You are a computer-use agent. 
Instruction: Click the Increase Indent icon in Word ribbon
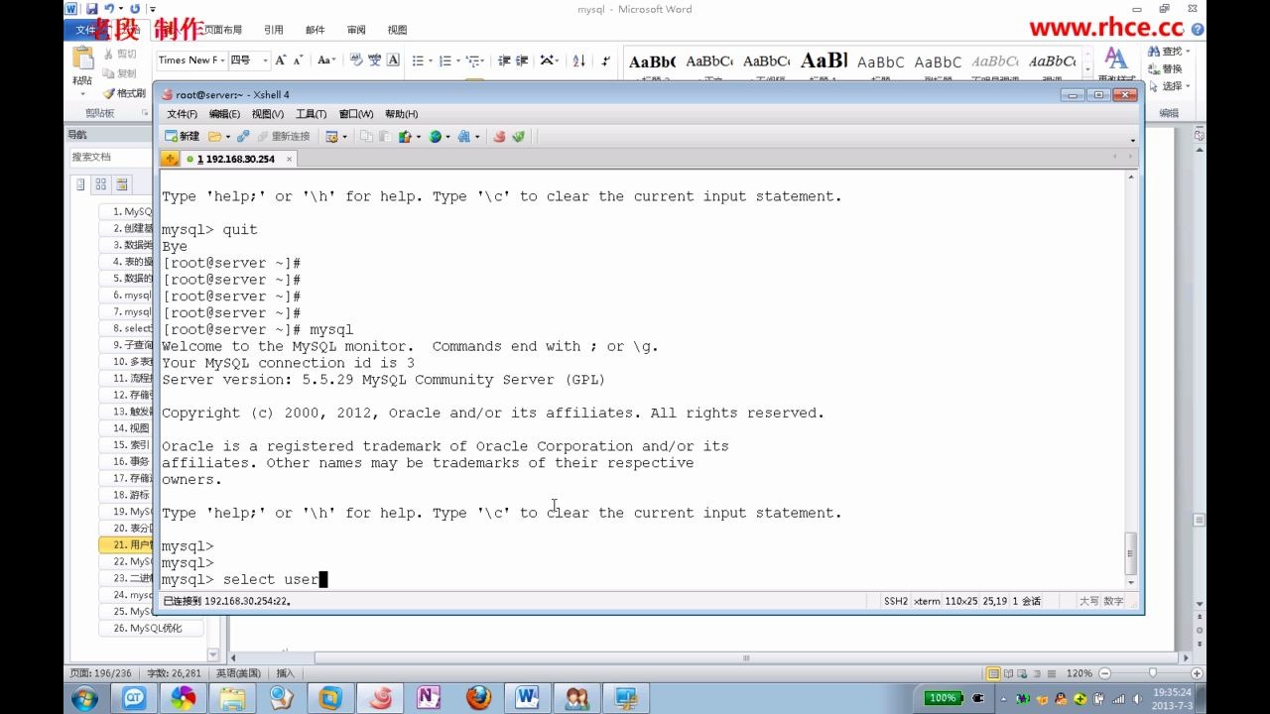[522, 59]
